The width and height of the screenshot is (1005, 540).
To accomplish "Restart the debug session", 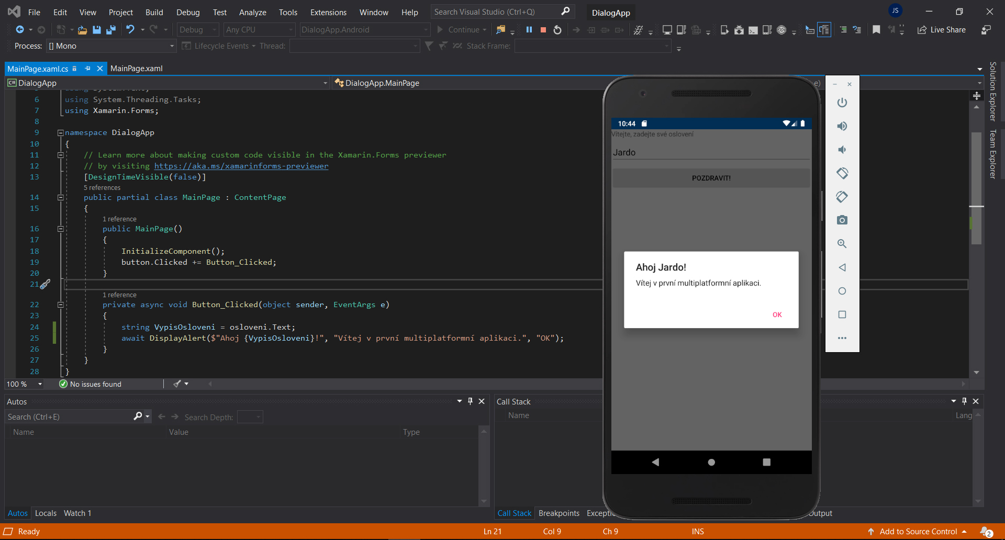I will click(557, 30).
